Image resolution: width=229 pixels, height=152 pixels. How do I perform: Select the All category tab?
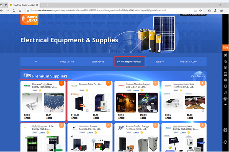tap(36, 62)
